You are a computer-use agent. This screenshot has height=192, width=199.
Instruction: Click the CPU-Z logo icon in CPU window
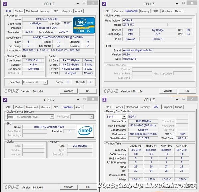point(5,4)
